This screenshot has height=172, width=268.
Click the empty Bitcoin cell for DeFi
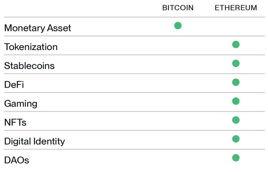pos(178,83)
